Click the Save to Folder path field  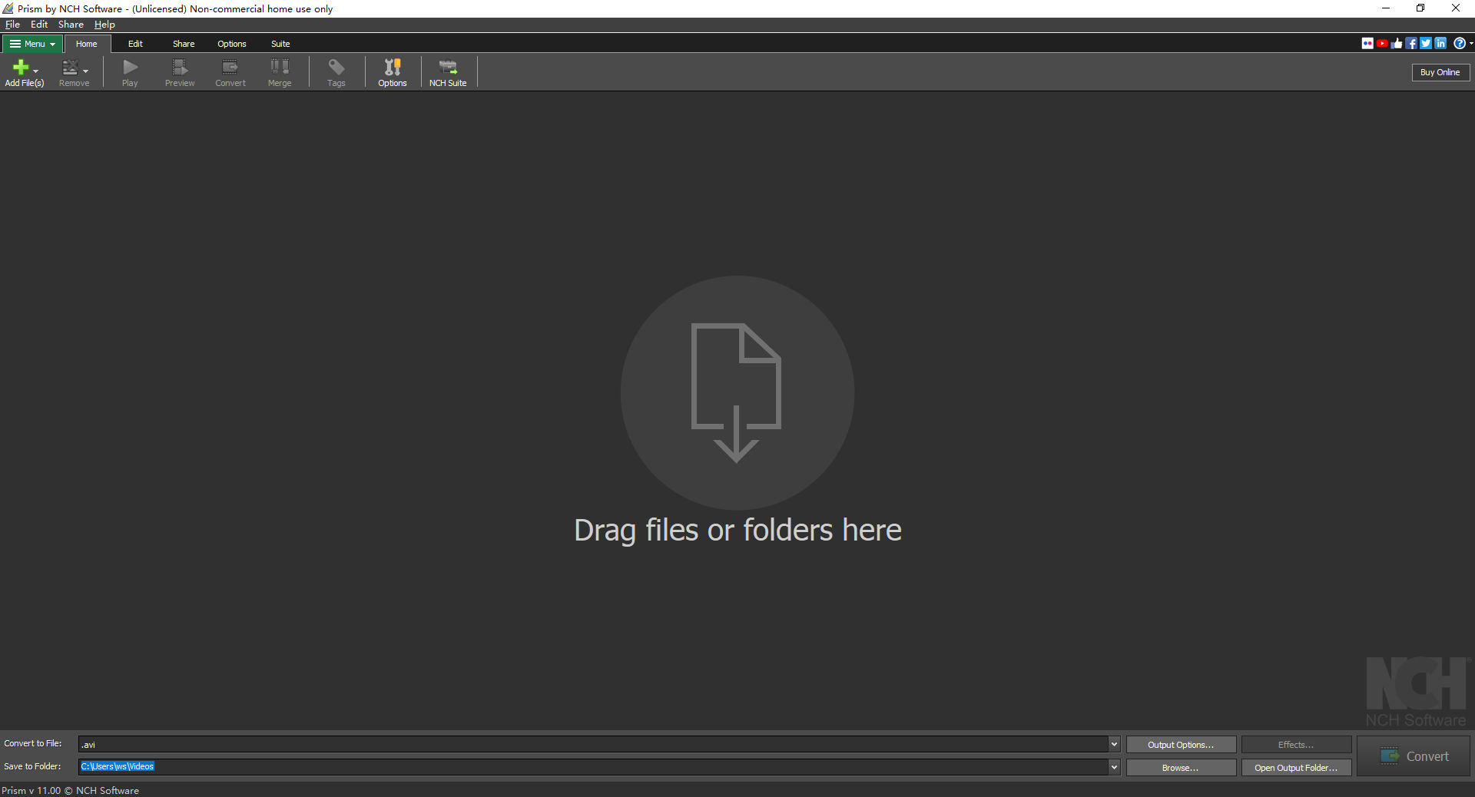click(592, 767)
